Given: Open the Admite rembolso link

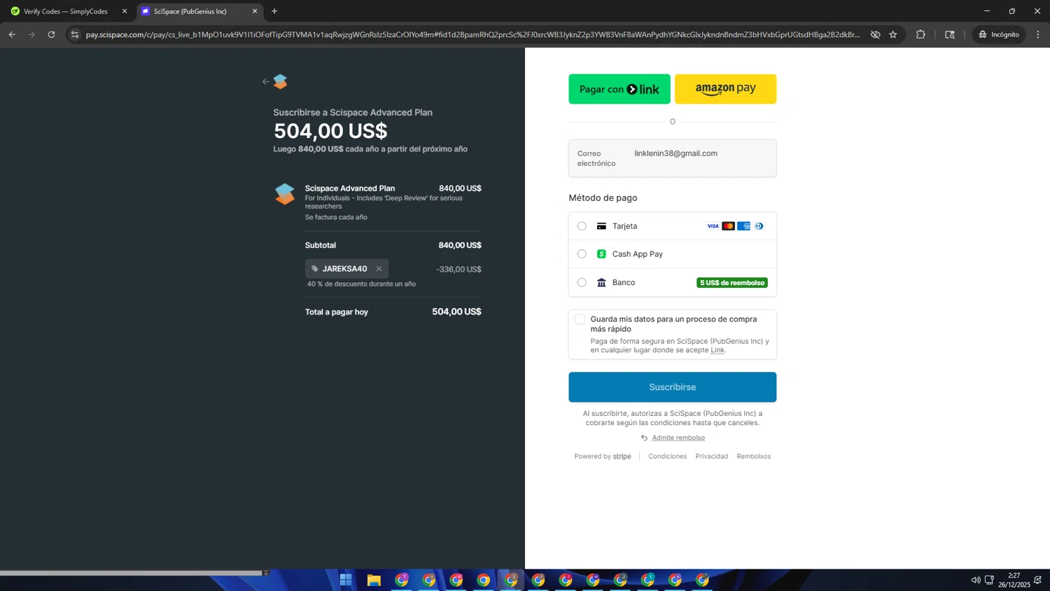Looking at the screenshot, I should [x=678, y=438].
